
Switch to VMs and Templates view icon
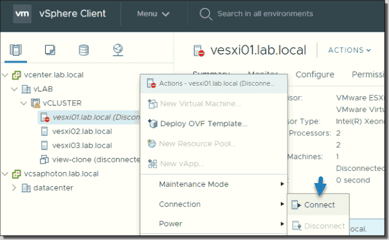point(50,50)
